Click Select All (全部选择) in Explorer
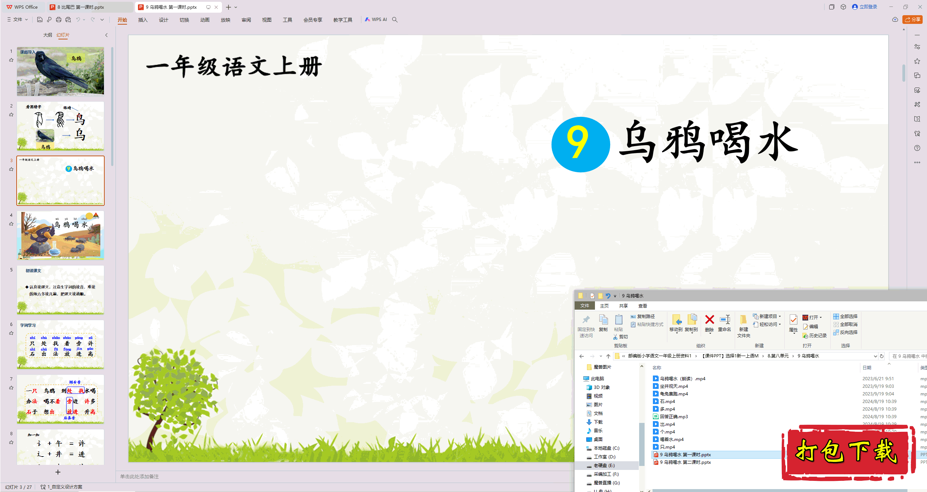The width and height of the screenshot is (927, 492). coord(846,317)
